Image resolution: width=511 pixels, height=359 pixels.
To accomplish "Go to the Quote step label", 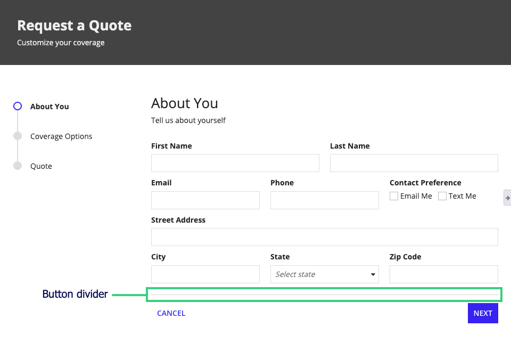I will click(41, 166).
